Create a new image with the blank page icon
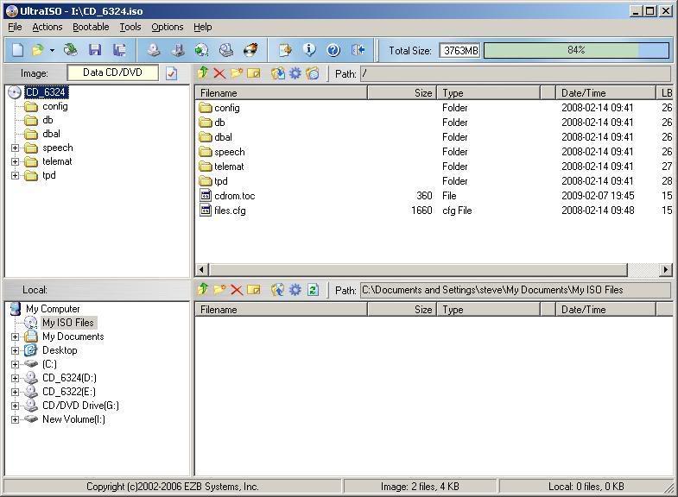The height and width of the screenshot is (497, 678). [18, 50]
